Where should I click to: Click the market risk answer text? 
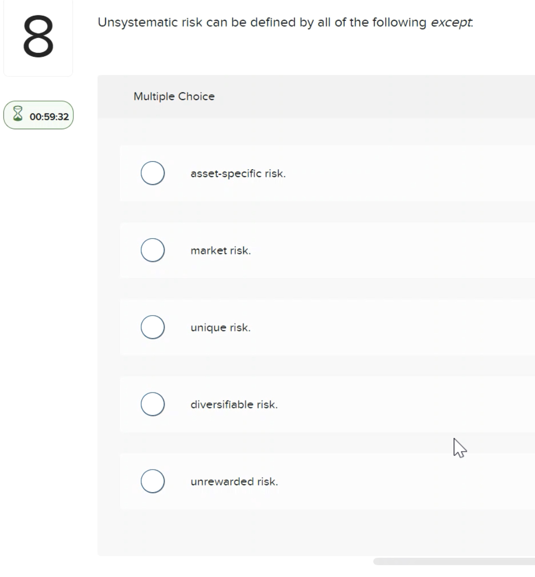click(220, 250)
